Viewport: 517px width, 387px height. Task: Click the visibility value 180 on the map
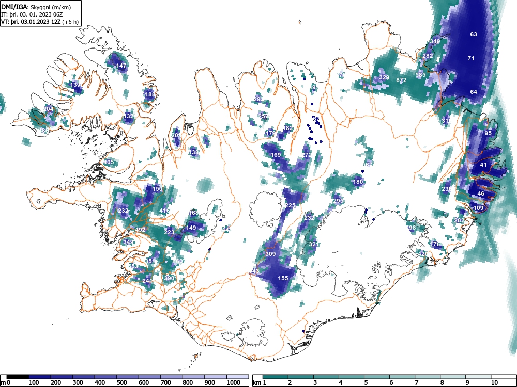tap(358, 181)
